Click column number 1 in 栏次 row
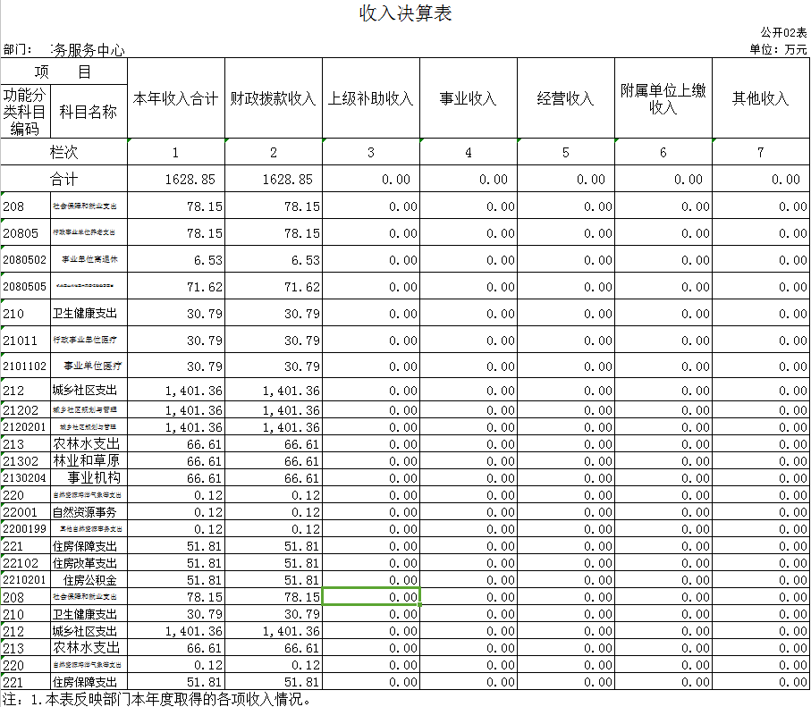The width and height of the screenshot is (811, 707). (x=176, y=153)
